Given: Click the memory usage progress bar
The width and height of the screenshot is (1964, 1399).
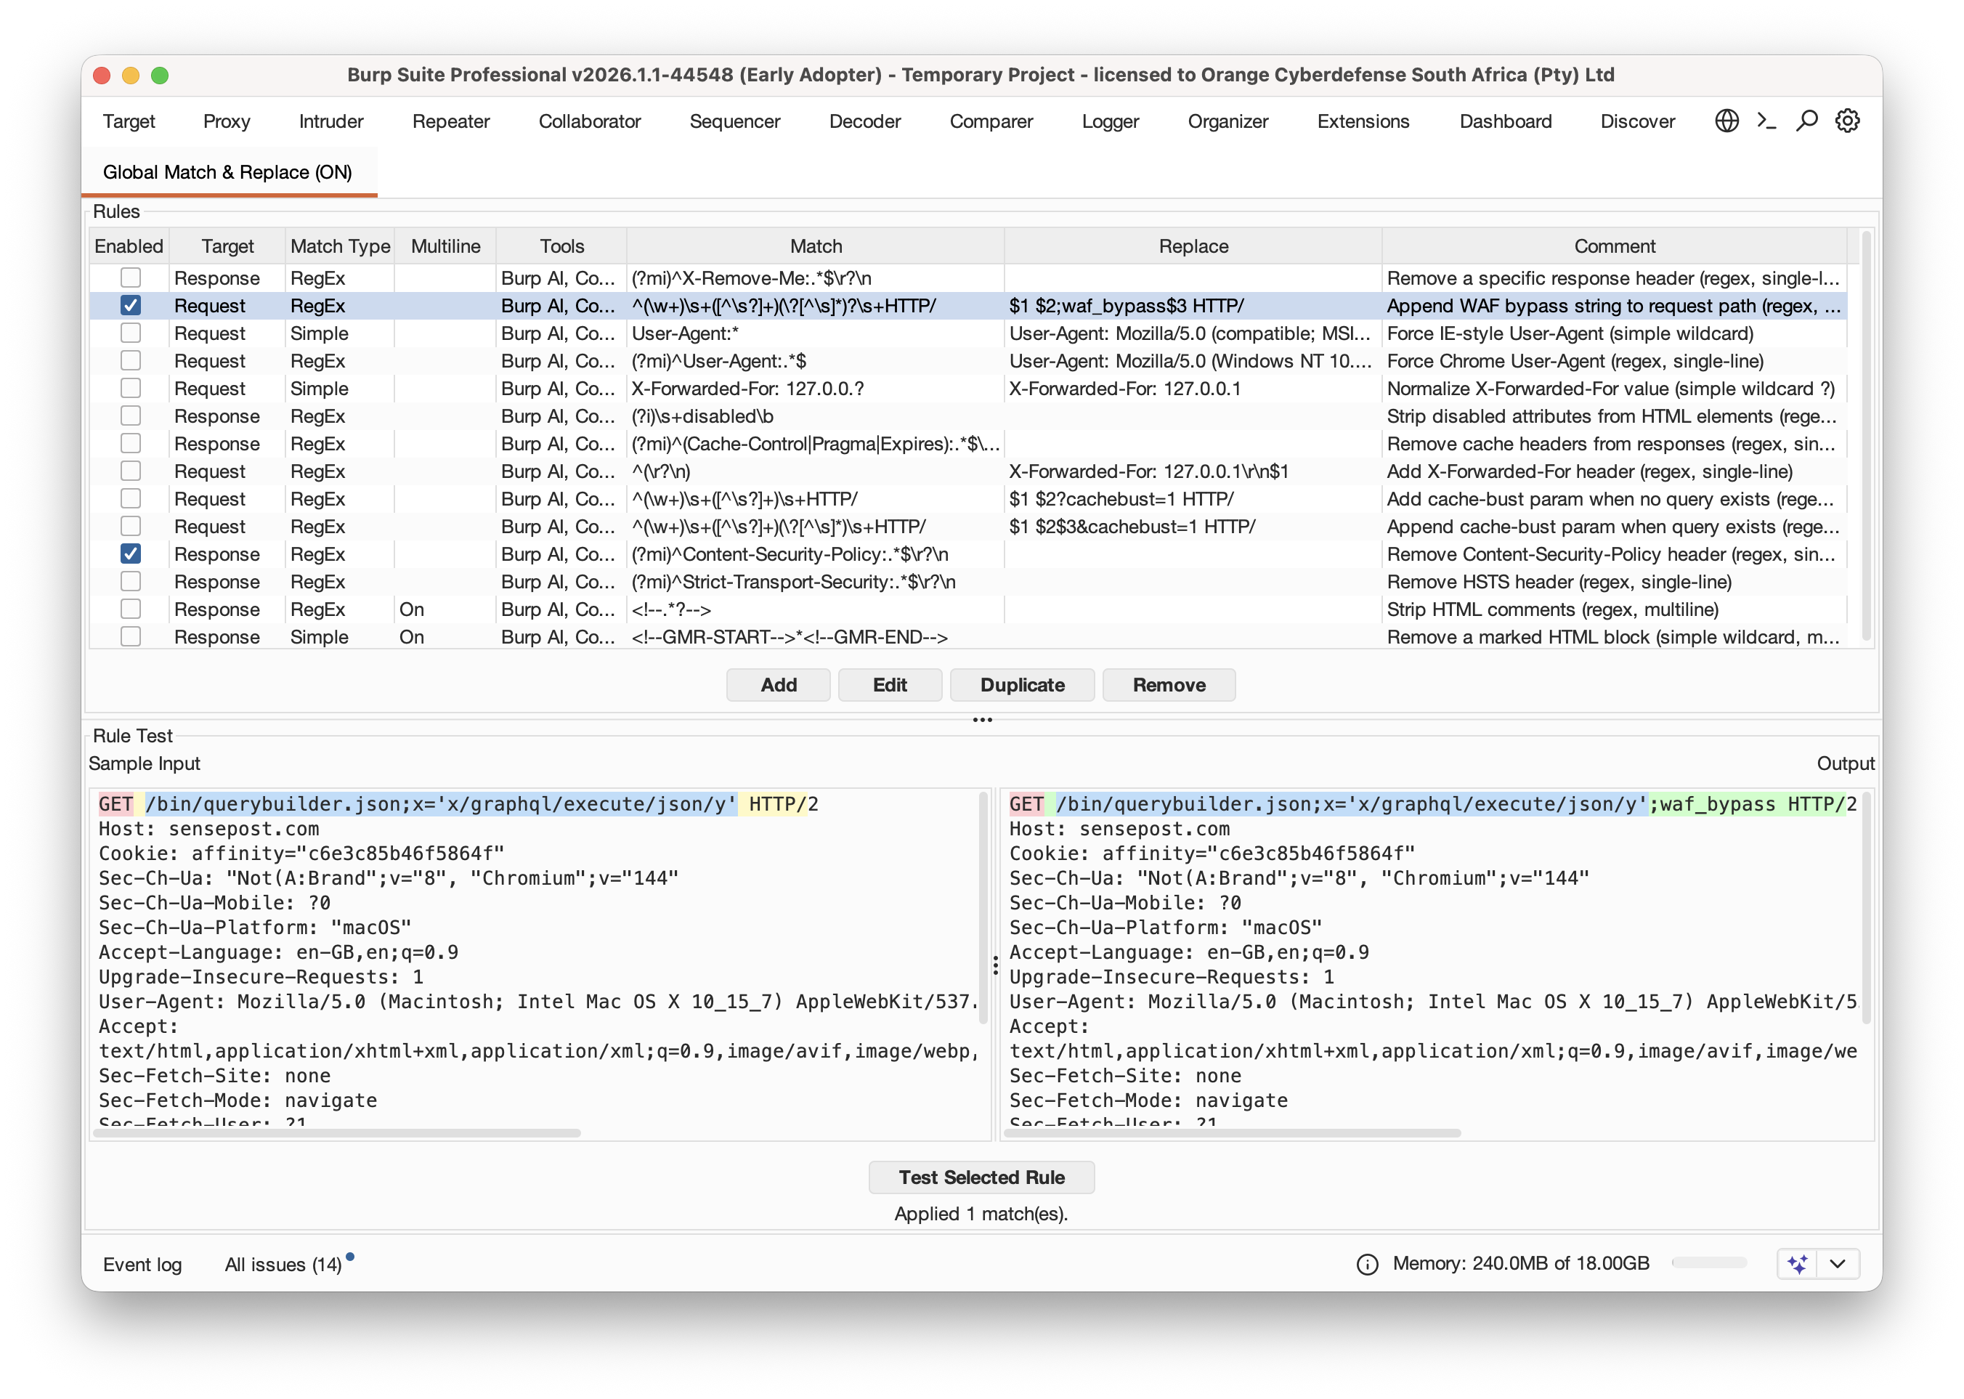Looking at the screenshot, I should [x=1709, y=1263].
